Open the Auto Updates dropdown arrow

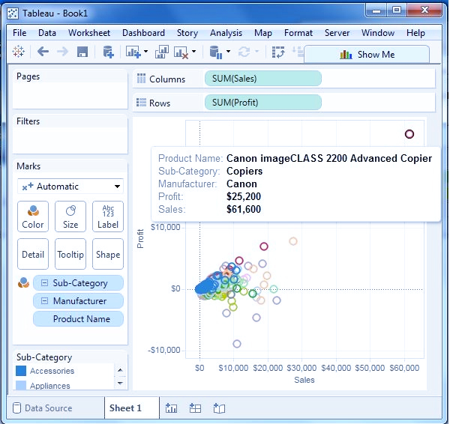click(229, 52)
